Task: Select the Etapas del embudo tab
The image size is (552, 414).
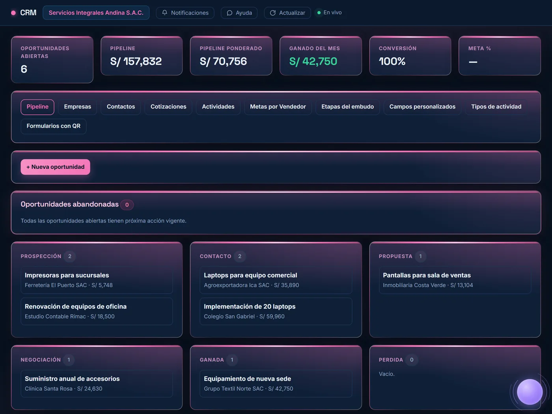Action: pyautogui.click(x=347, y=107)
